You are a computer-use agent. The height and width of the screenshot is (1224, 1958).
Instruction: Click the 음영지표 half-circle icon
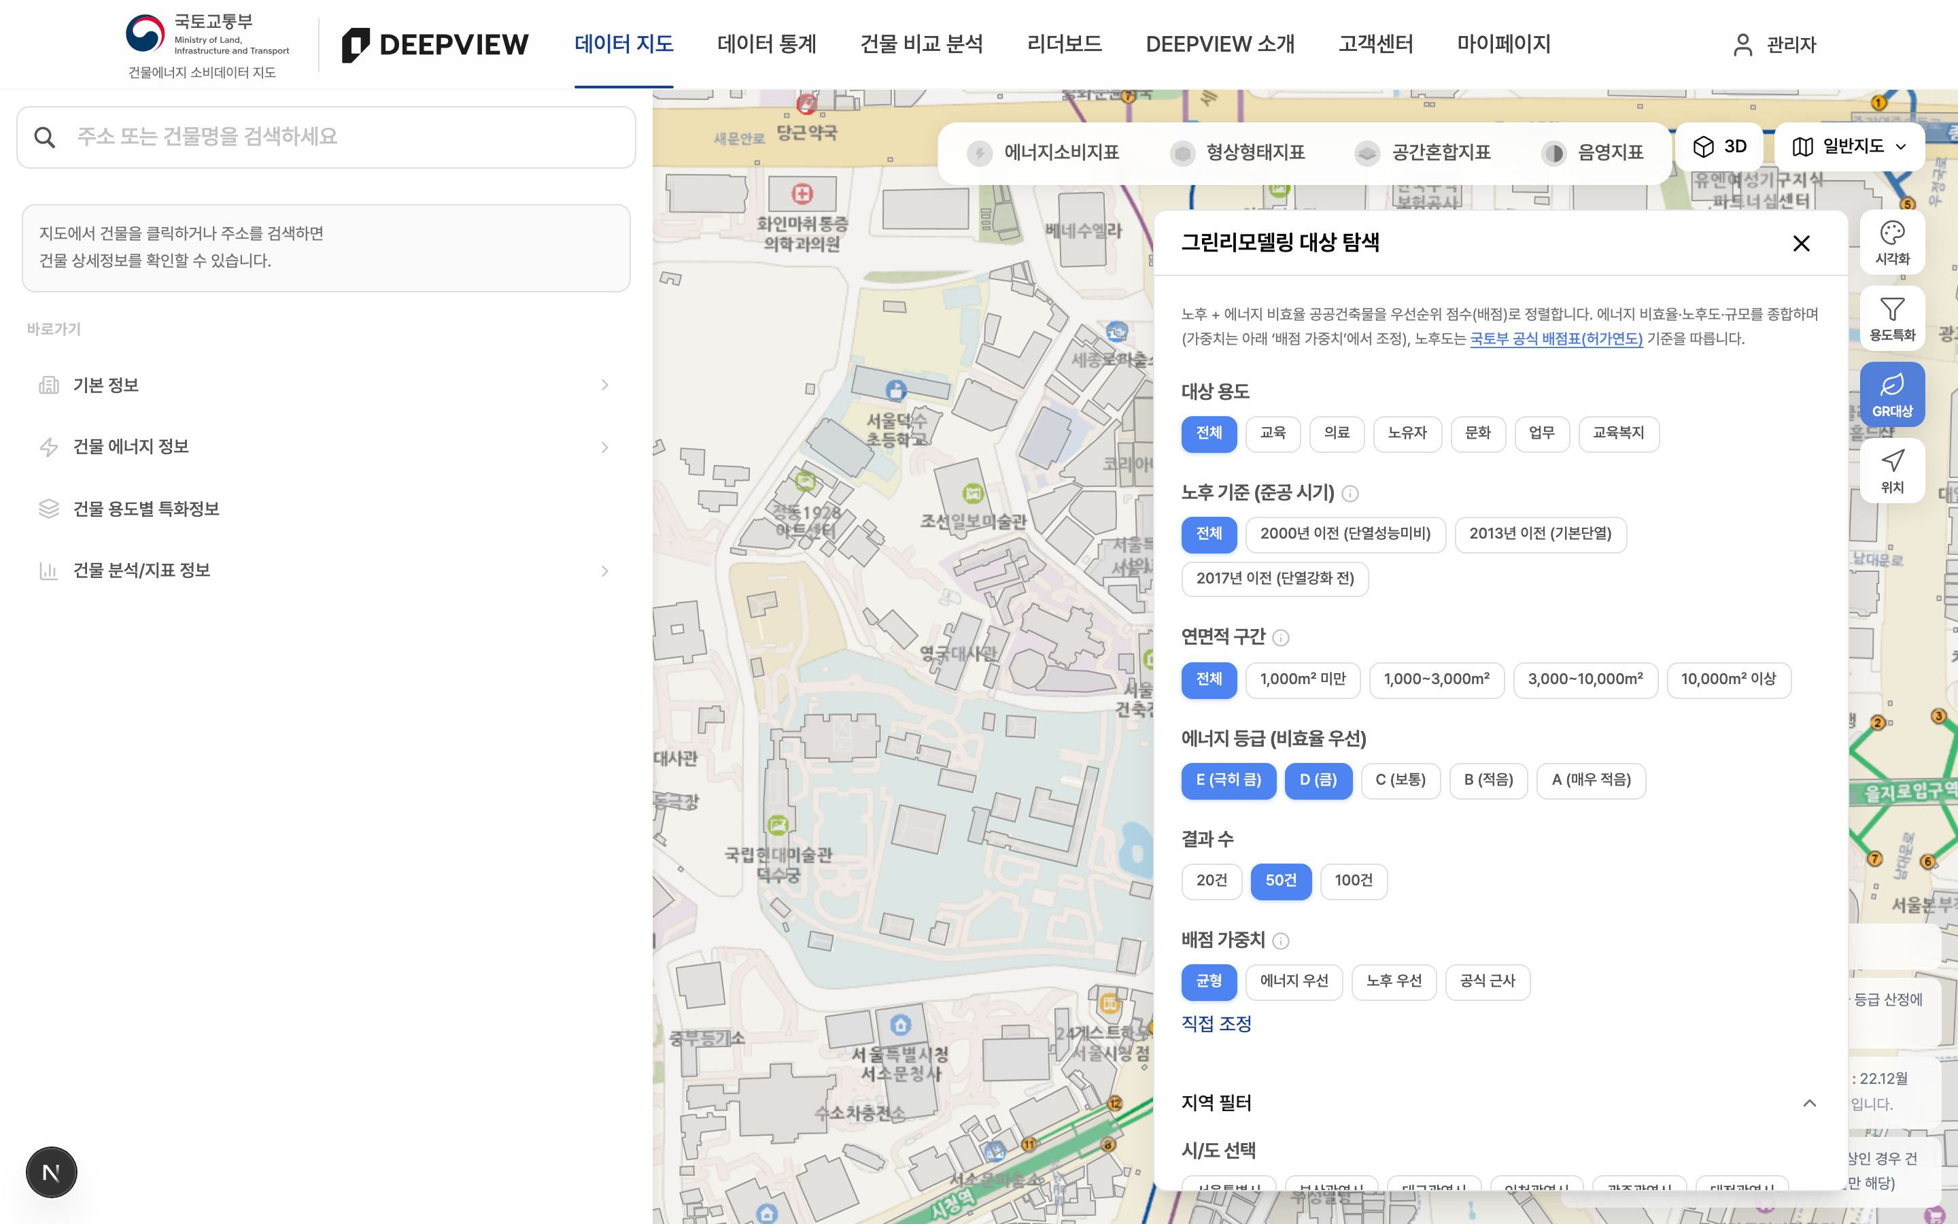click(1553, 153)
